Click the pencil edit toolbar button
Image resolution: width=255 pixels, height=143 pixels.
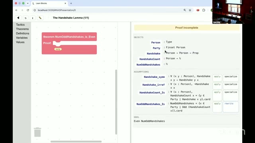point(40,18)
